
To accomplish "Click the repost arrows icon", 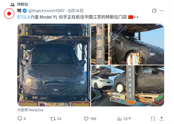I will 53,119.
